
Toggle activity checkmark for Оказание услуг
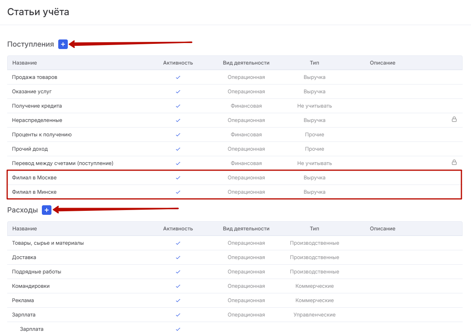point(178,92)
